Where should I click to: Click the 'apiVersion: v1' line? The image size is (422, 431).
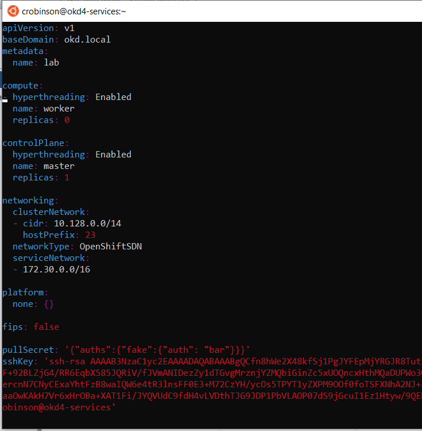tap(38, 28)
